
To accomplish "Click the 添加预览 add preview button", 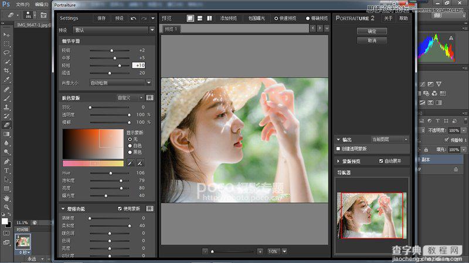I will point(228,18).
